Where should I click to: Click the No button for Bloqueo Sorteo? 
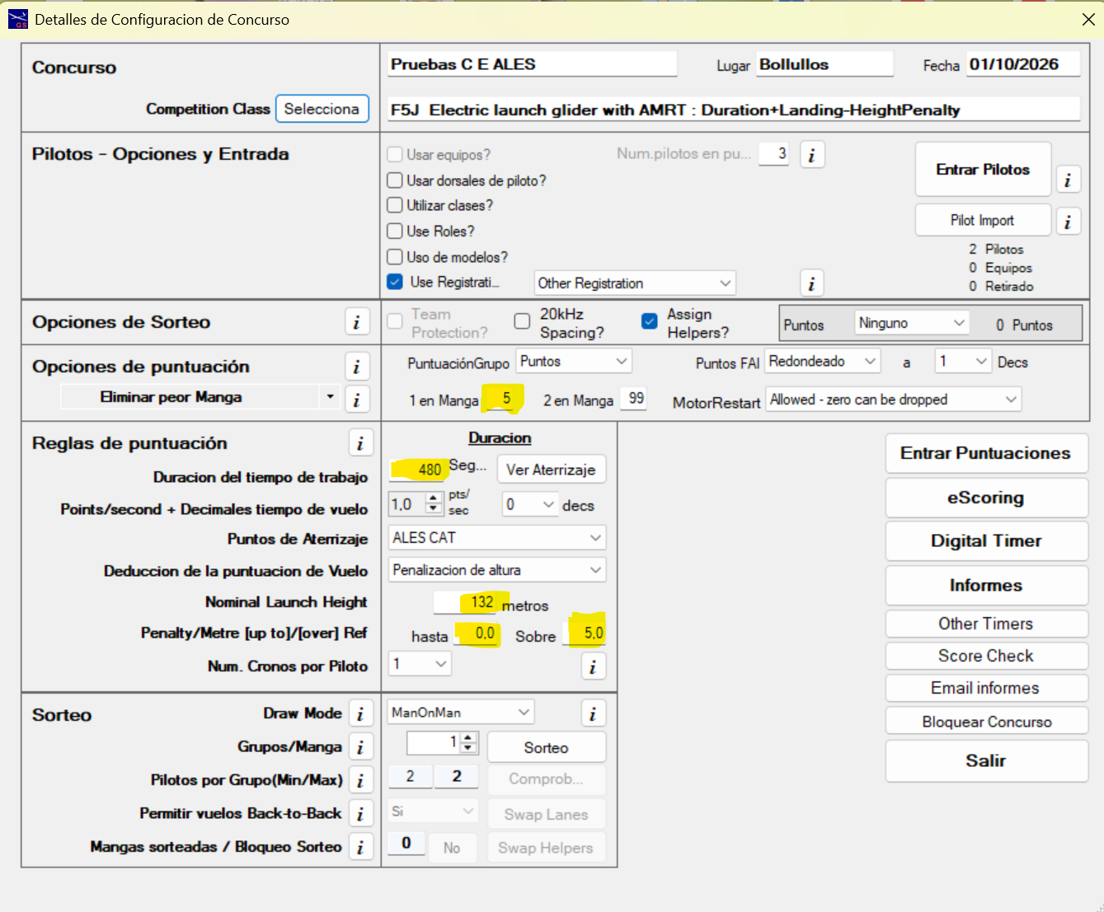[x=452, y=848]
